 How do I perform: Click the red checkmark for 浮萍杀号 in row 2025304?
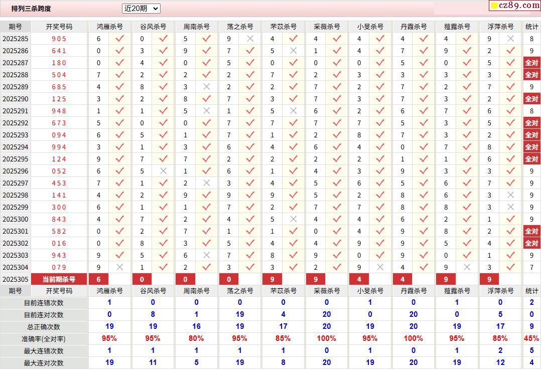coord(511,267)
